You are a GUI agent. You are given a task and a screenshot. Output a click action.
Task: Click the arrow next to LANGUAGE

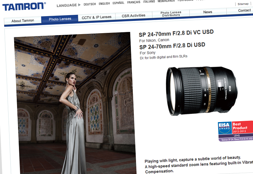tap(79, 5)
